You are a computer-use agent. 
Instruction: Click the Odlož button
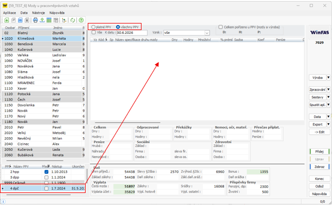(x=319, y=186)
